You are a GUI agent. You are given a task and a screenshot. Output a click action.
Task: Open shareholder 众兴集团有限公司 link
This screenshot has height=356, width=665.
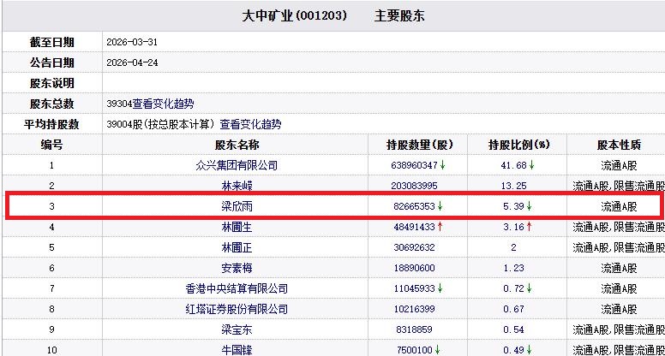pyautogui.click(x=237, y=165)
